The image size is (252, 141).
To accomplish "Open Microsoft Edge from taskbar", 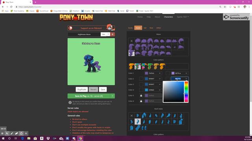I will (22, 138).
